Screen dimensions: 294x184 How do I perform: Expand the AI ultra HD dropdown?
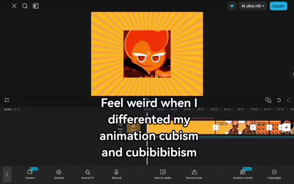253,6
